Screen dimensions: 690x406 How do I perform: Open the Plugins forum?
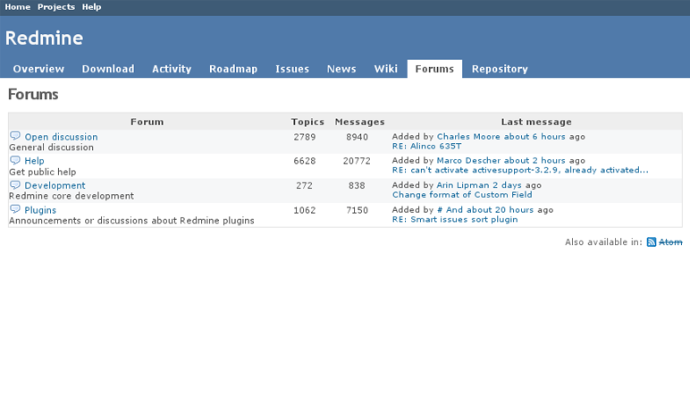tap(40, 210)
